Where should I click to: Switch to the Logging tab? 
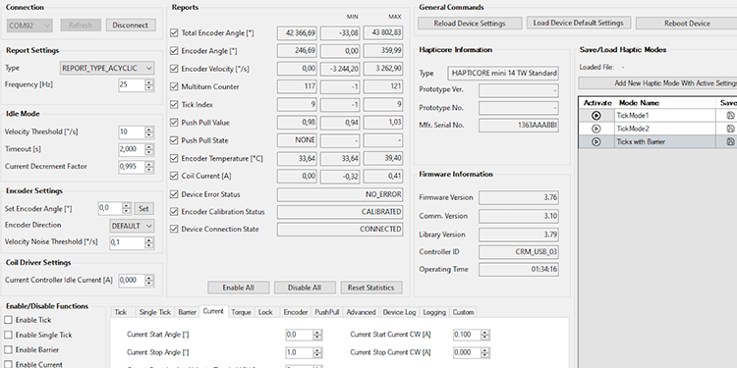434,312
